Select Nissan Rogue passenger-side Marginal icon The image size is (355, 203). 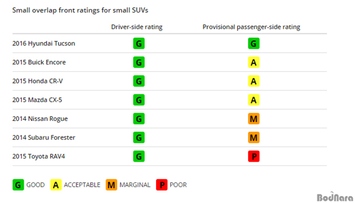253,119
